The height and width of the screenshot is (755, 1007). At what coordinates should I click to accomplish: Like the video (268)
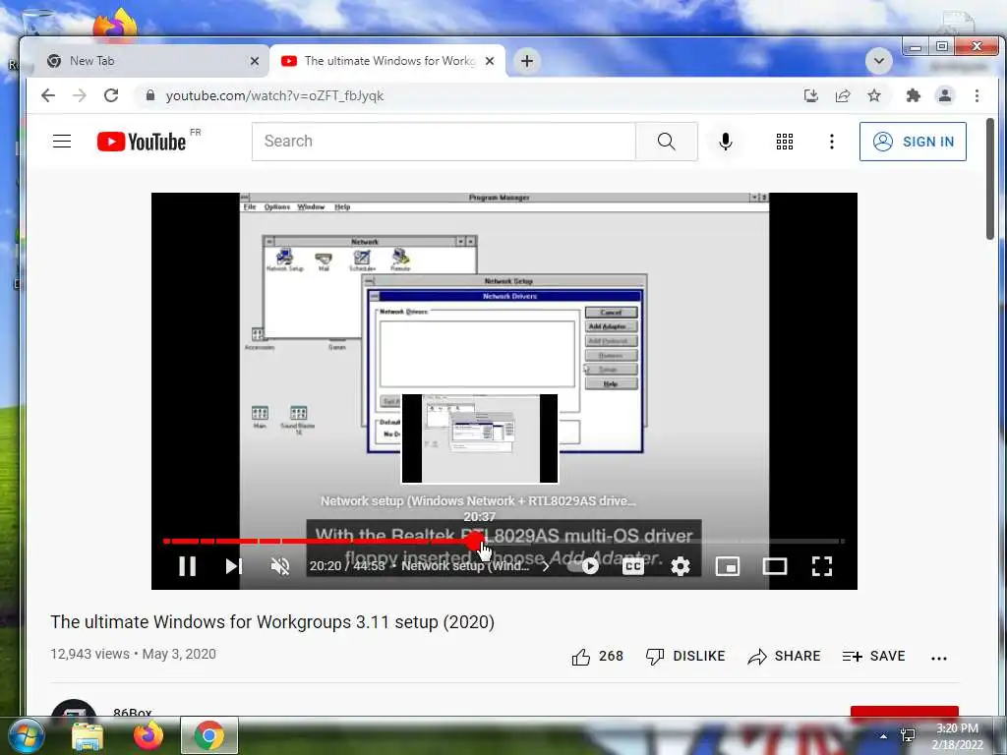pos(597,656)
